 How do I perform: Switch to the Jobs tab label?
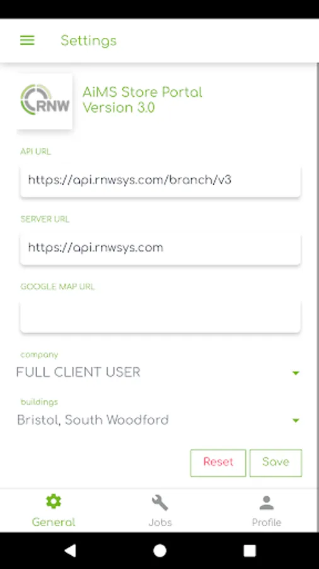160,523
